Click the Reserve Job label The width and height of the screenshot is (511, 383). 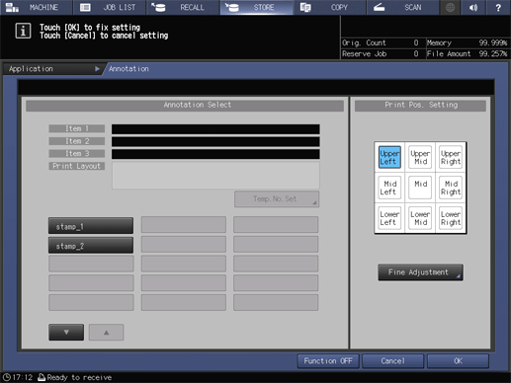364,54
